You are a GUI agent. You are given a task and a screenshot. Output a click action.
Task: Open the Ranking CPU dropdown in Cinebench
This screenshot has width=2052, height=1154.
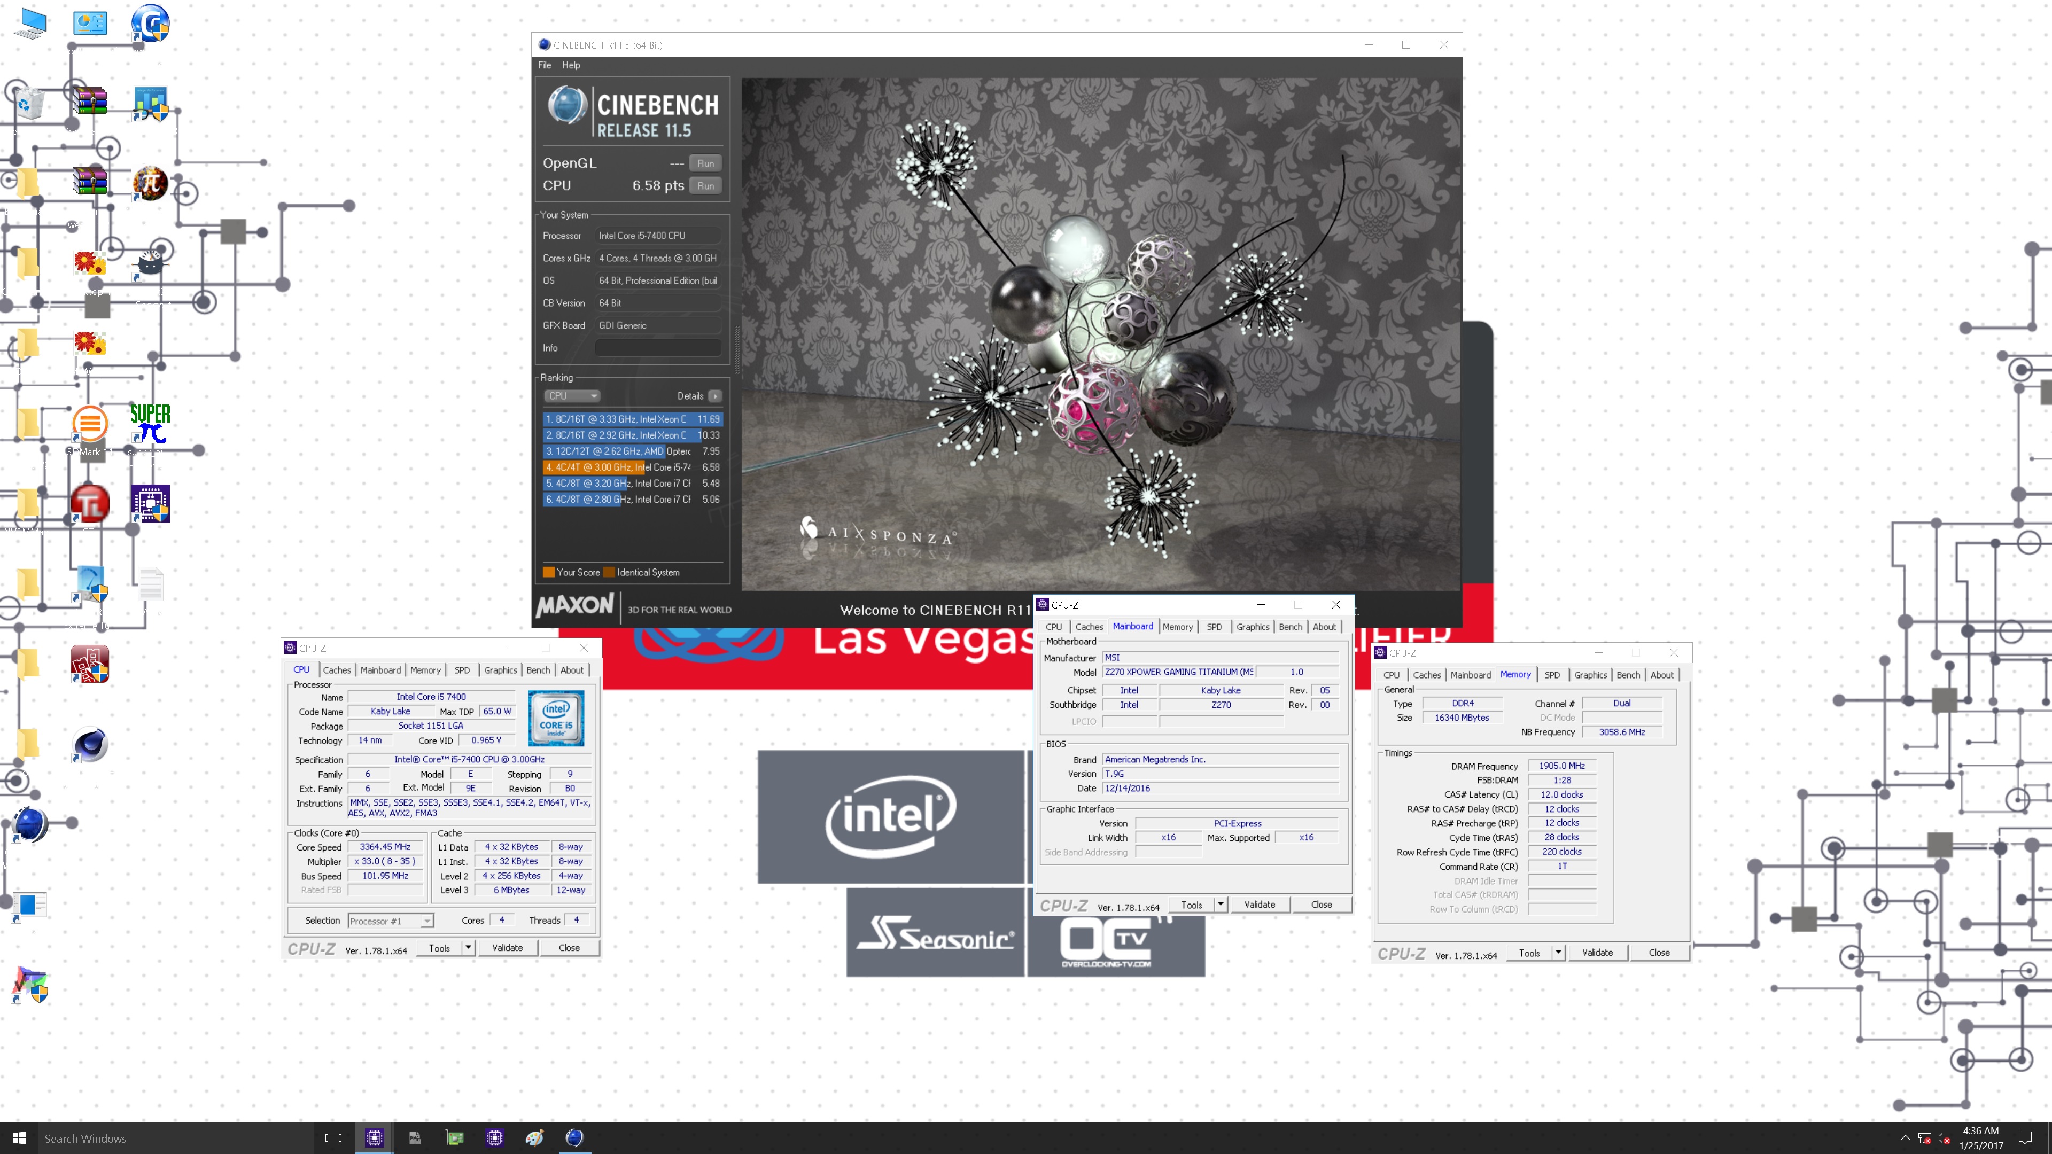coord(572,396)
